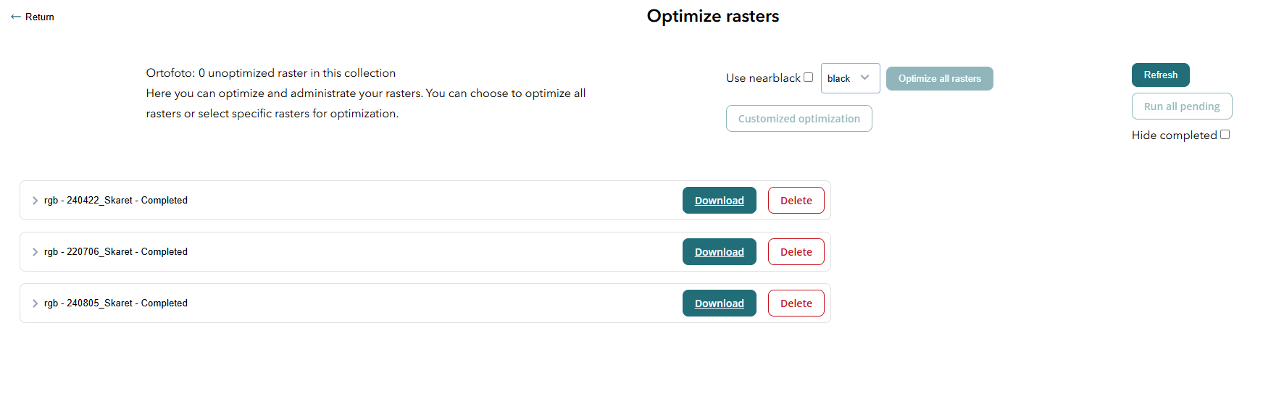The height and width of the screenshot is (394, 1263).
Task: Delete the 240805_Skaret raster
Action: click(796, 303)
